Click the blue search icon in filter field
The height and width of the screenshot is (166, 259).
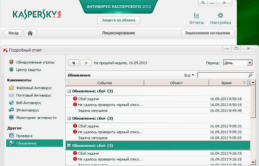(250, 75)
